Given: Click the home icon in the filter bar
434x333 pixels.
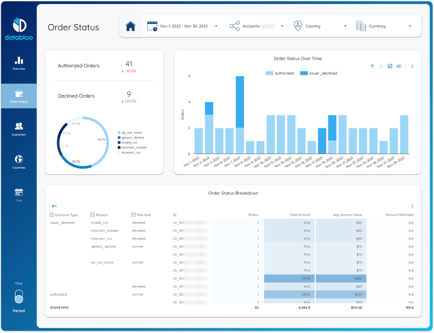Looking at the screenshot, I should click(131, 26).
